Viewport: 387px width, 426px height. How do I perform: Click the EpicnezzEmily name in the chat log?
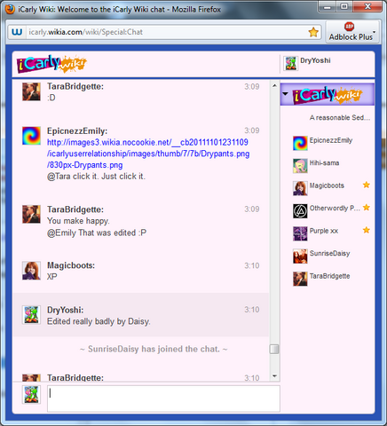77,131
